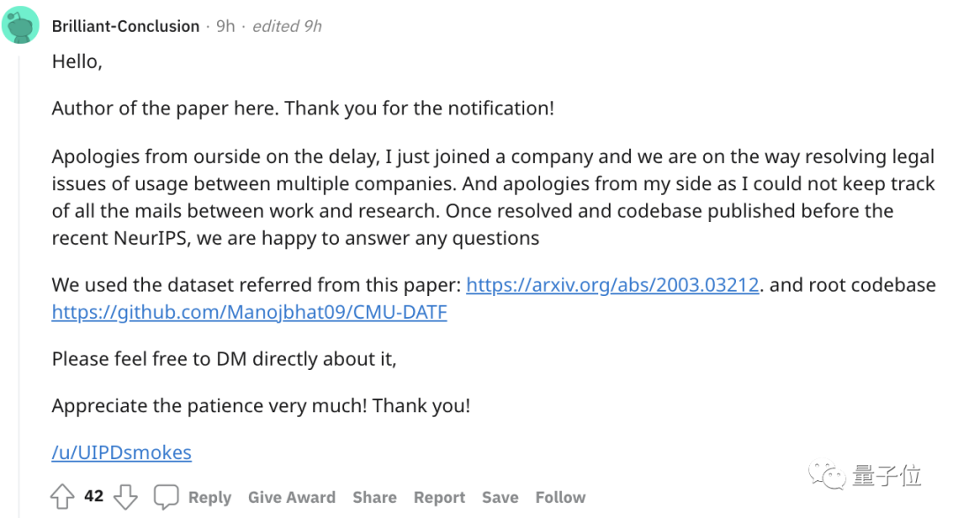Click the vote count 42
The height and width of the screenshot is (518, 953).
(94, 497)
